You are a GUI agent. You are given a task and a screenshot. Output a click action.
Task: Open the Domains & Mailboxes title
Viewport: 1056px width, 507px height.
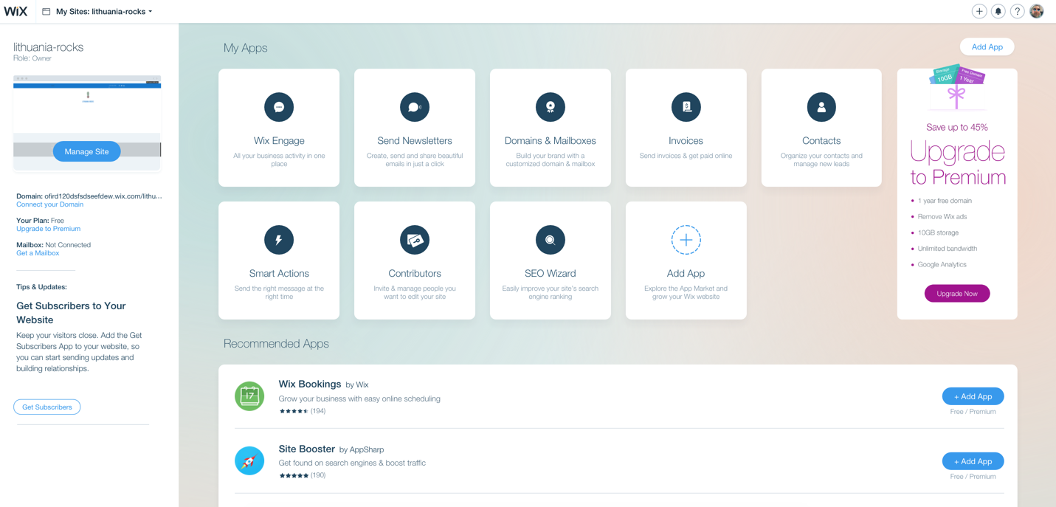[551, 140]
